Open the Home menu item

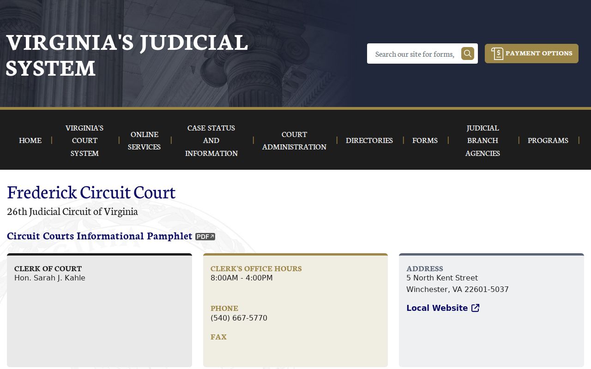30,140
